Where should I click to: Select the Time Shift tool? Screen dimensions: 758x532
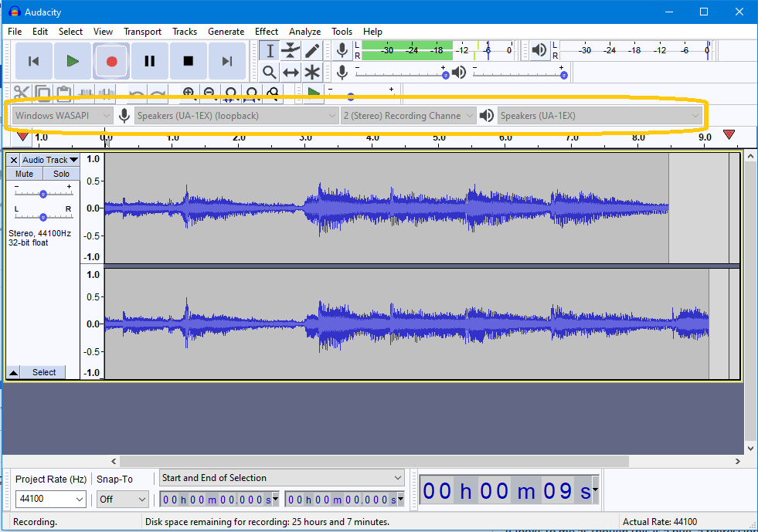pyautogui.click(x=291, y=73)
